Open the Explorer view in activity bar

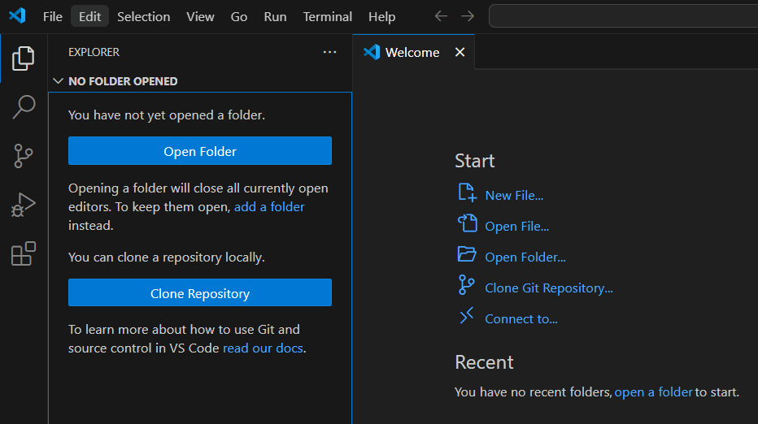24,58
